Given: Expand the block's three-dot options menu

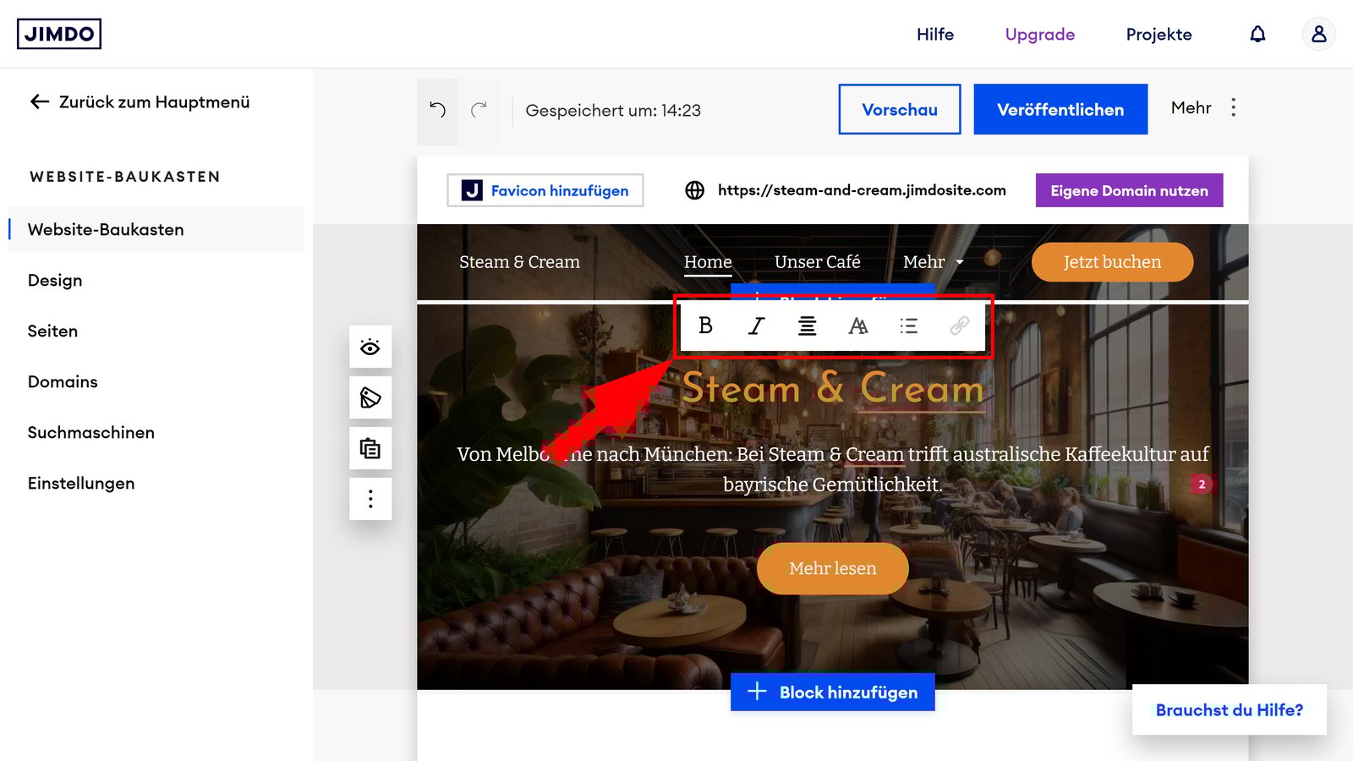Looking at the screenshot, I should (370, 499).
